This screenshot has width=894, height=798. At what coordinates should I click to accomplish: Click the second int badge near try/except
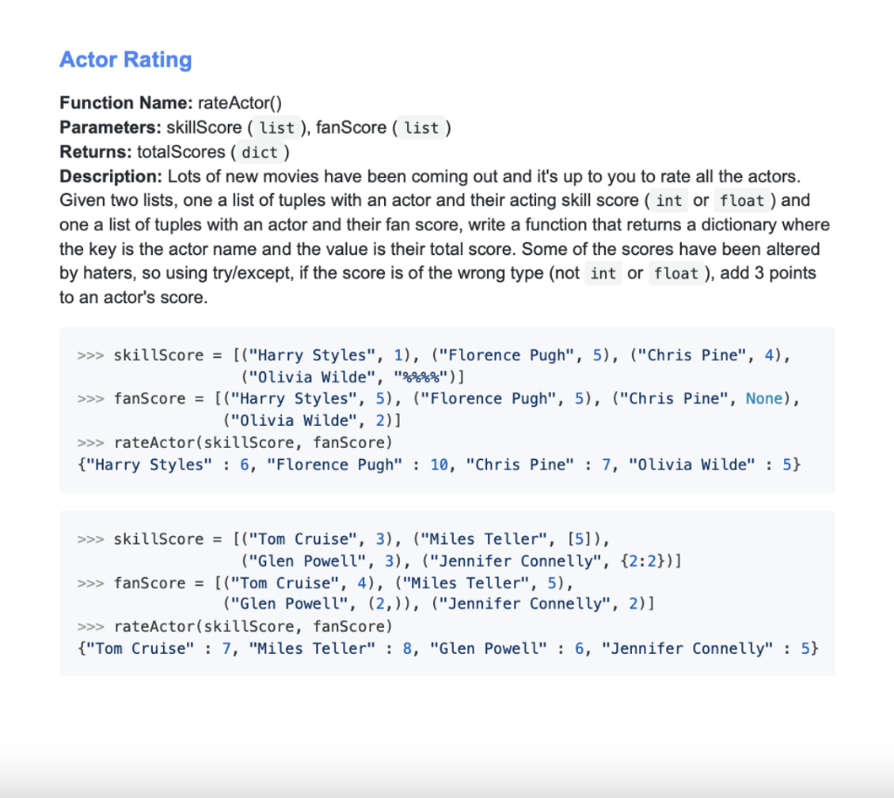pyautogui.click(x=603, y=273)
